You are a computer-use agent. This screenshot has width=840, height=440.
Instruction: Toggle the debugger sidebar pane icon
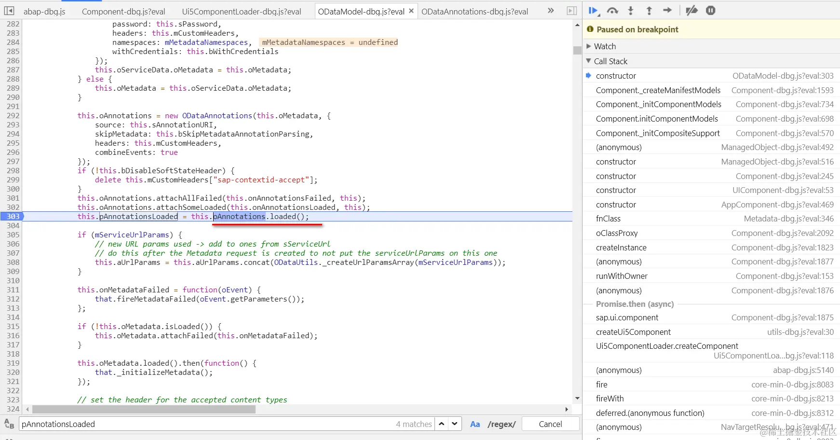572,11
